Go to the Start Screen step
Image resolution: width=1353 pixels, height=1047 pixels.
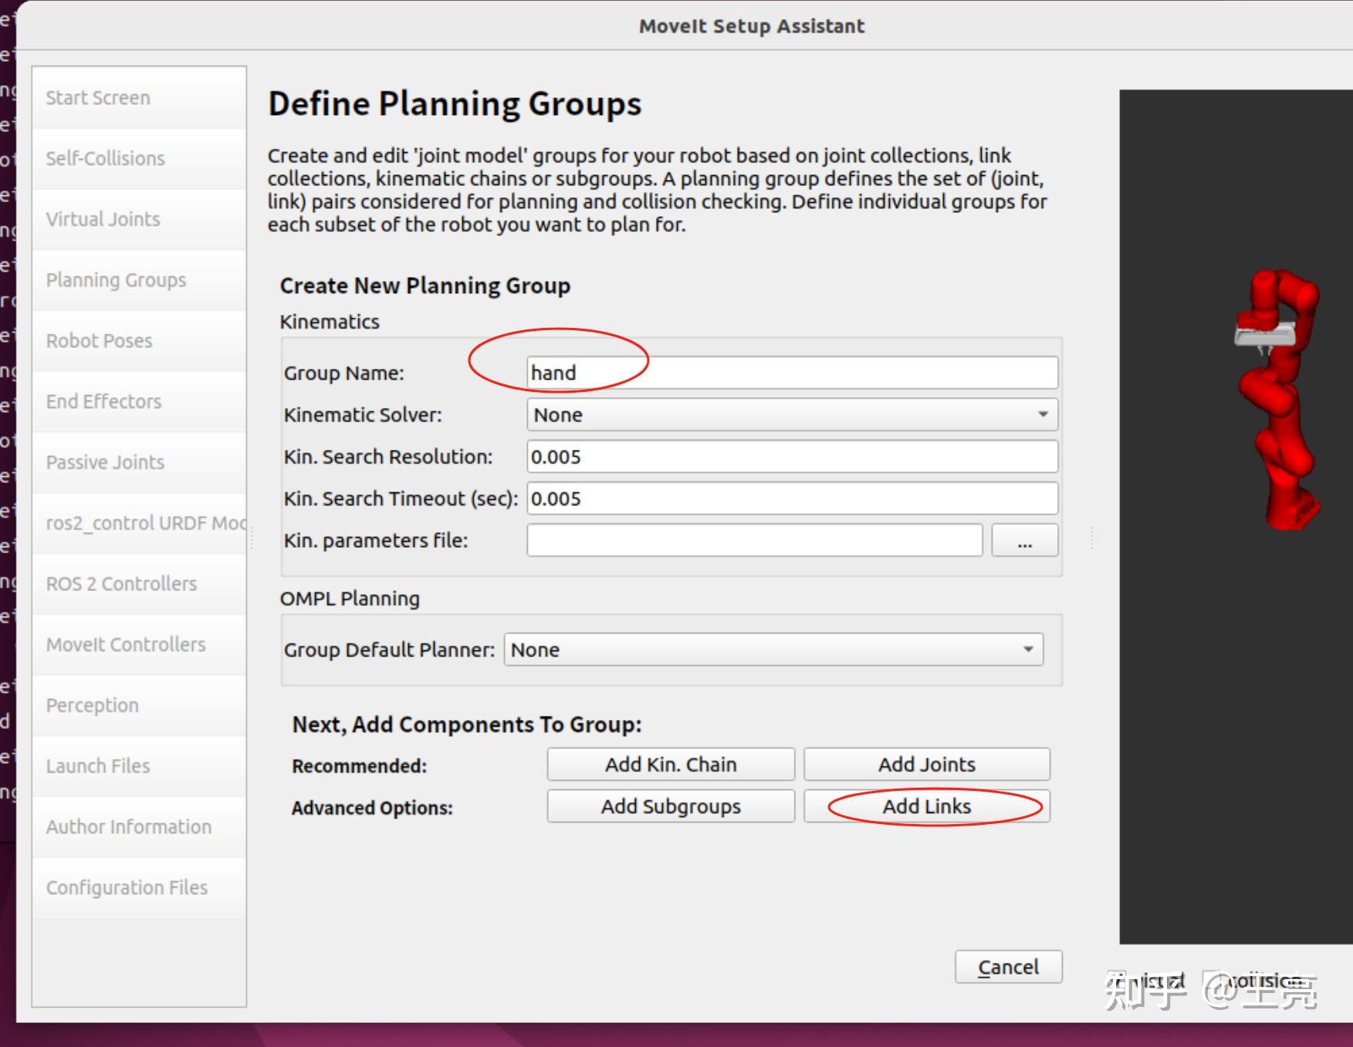(x=98, y=98)
